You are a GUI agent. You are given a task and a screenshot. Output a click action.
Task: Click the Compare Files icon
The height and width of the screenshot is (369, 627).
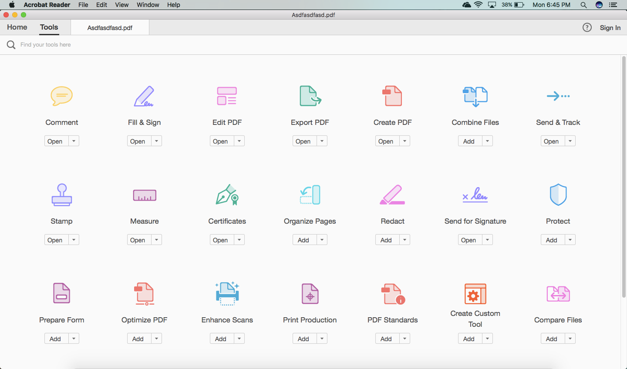pyautogui.click(x=558, y=294)
